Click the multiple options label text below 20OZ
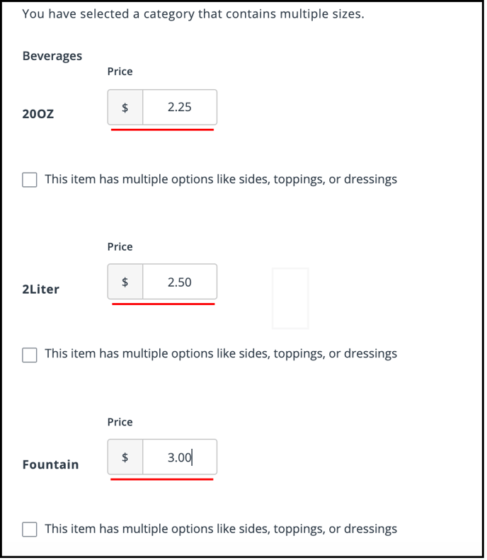 (221, 180)
